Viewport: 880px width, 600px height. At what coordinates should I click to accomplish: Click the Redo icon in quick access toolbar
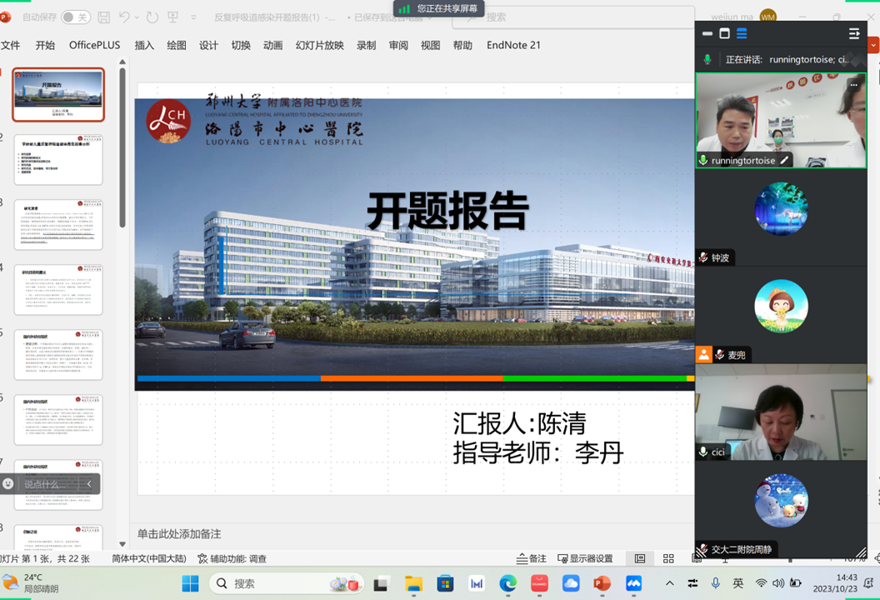(x=152, y=17)
